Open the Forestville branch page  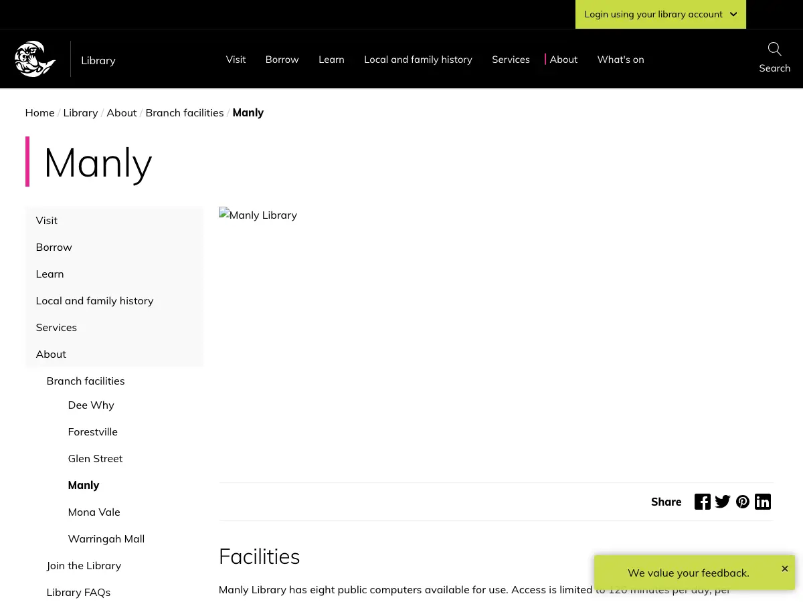92,431
